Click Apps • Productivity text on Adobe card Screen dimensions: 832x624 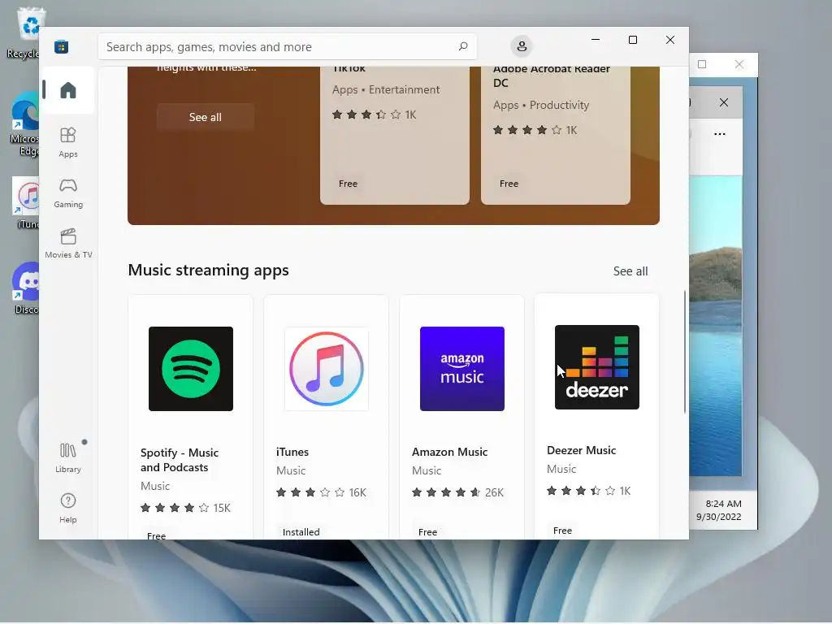(x=540, y=105)
